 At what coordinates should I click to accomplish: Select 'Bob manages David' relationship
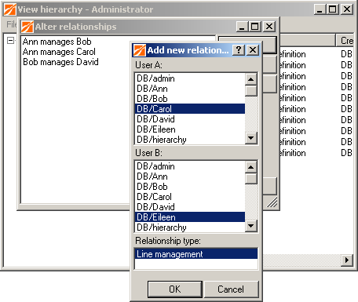60,62
